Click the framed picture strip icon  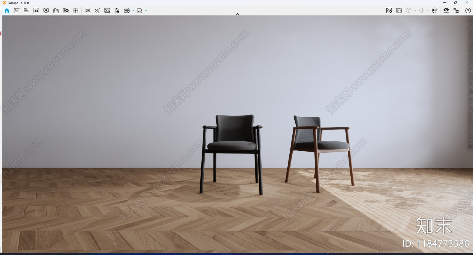399,11
